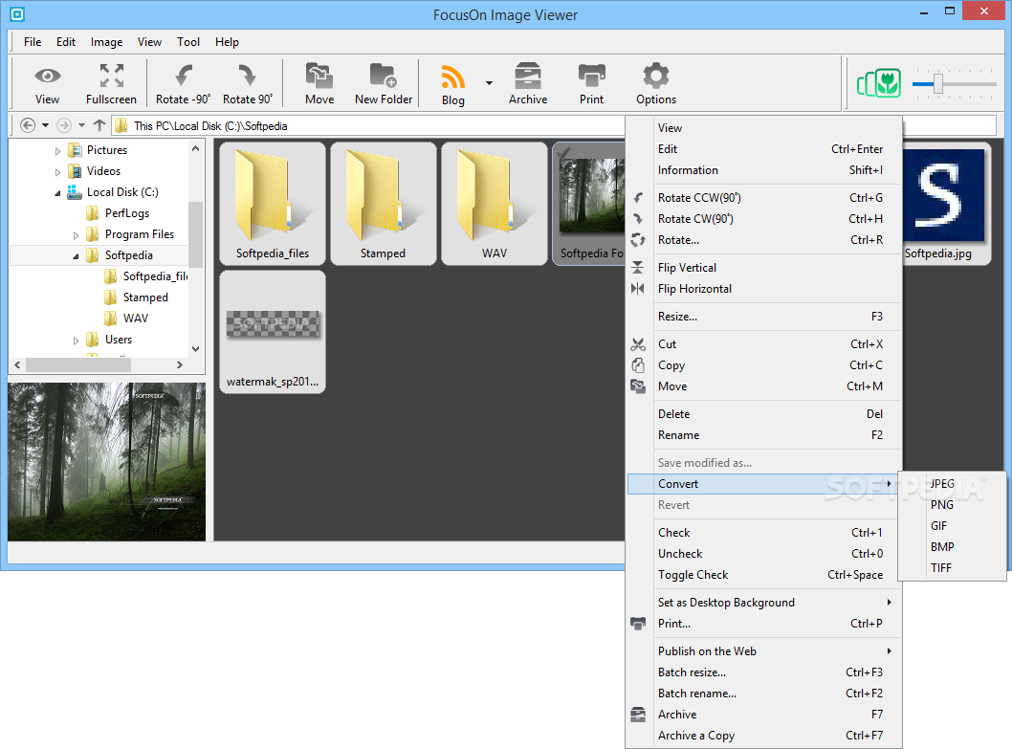Open Publish on the Web submenu
This screenshot has width=1012, height=749.
(x=764, y=651)
